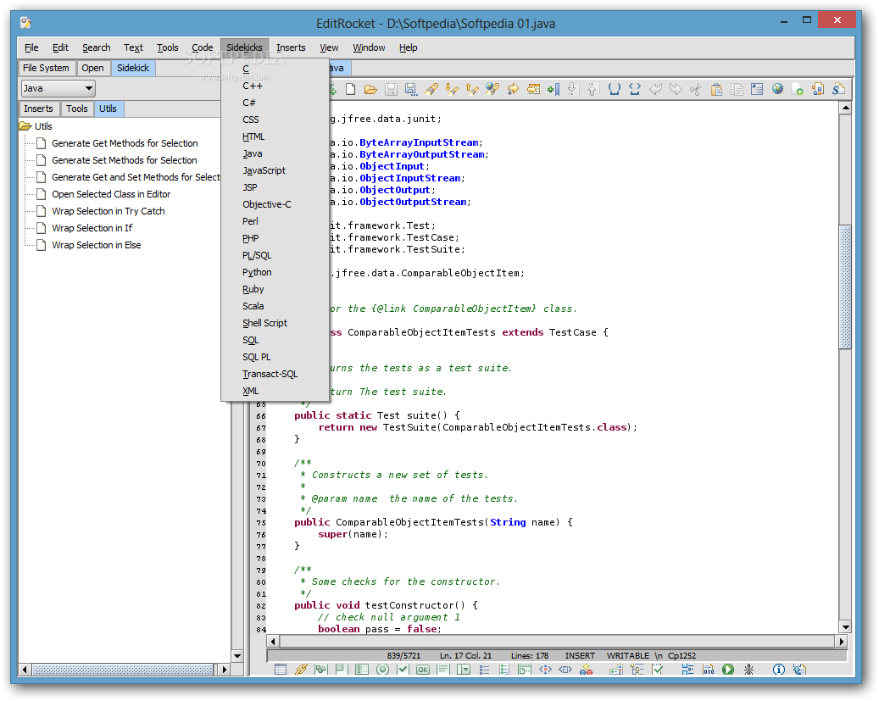Click the combo box insert icon in bottom toolbar

(x=464, y=669)
